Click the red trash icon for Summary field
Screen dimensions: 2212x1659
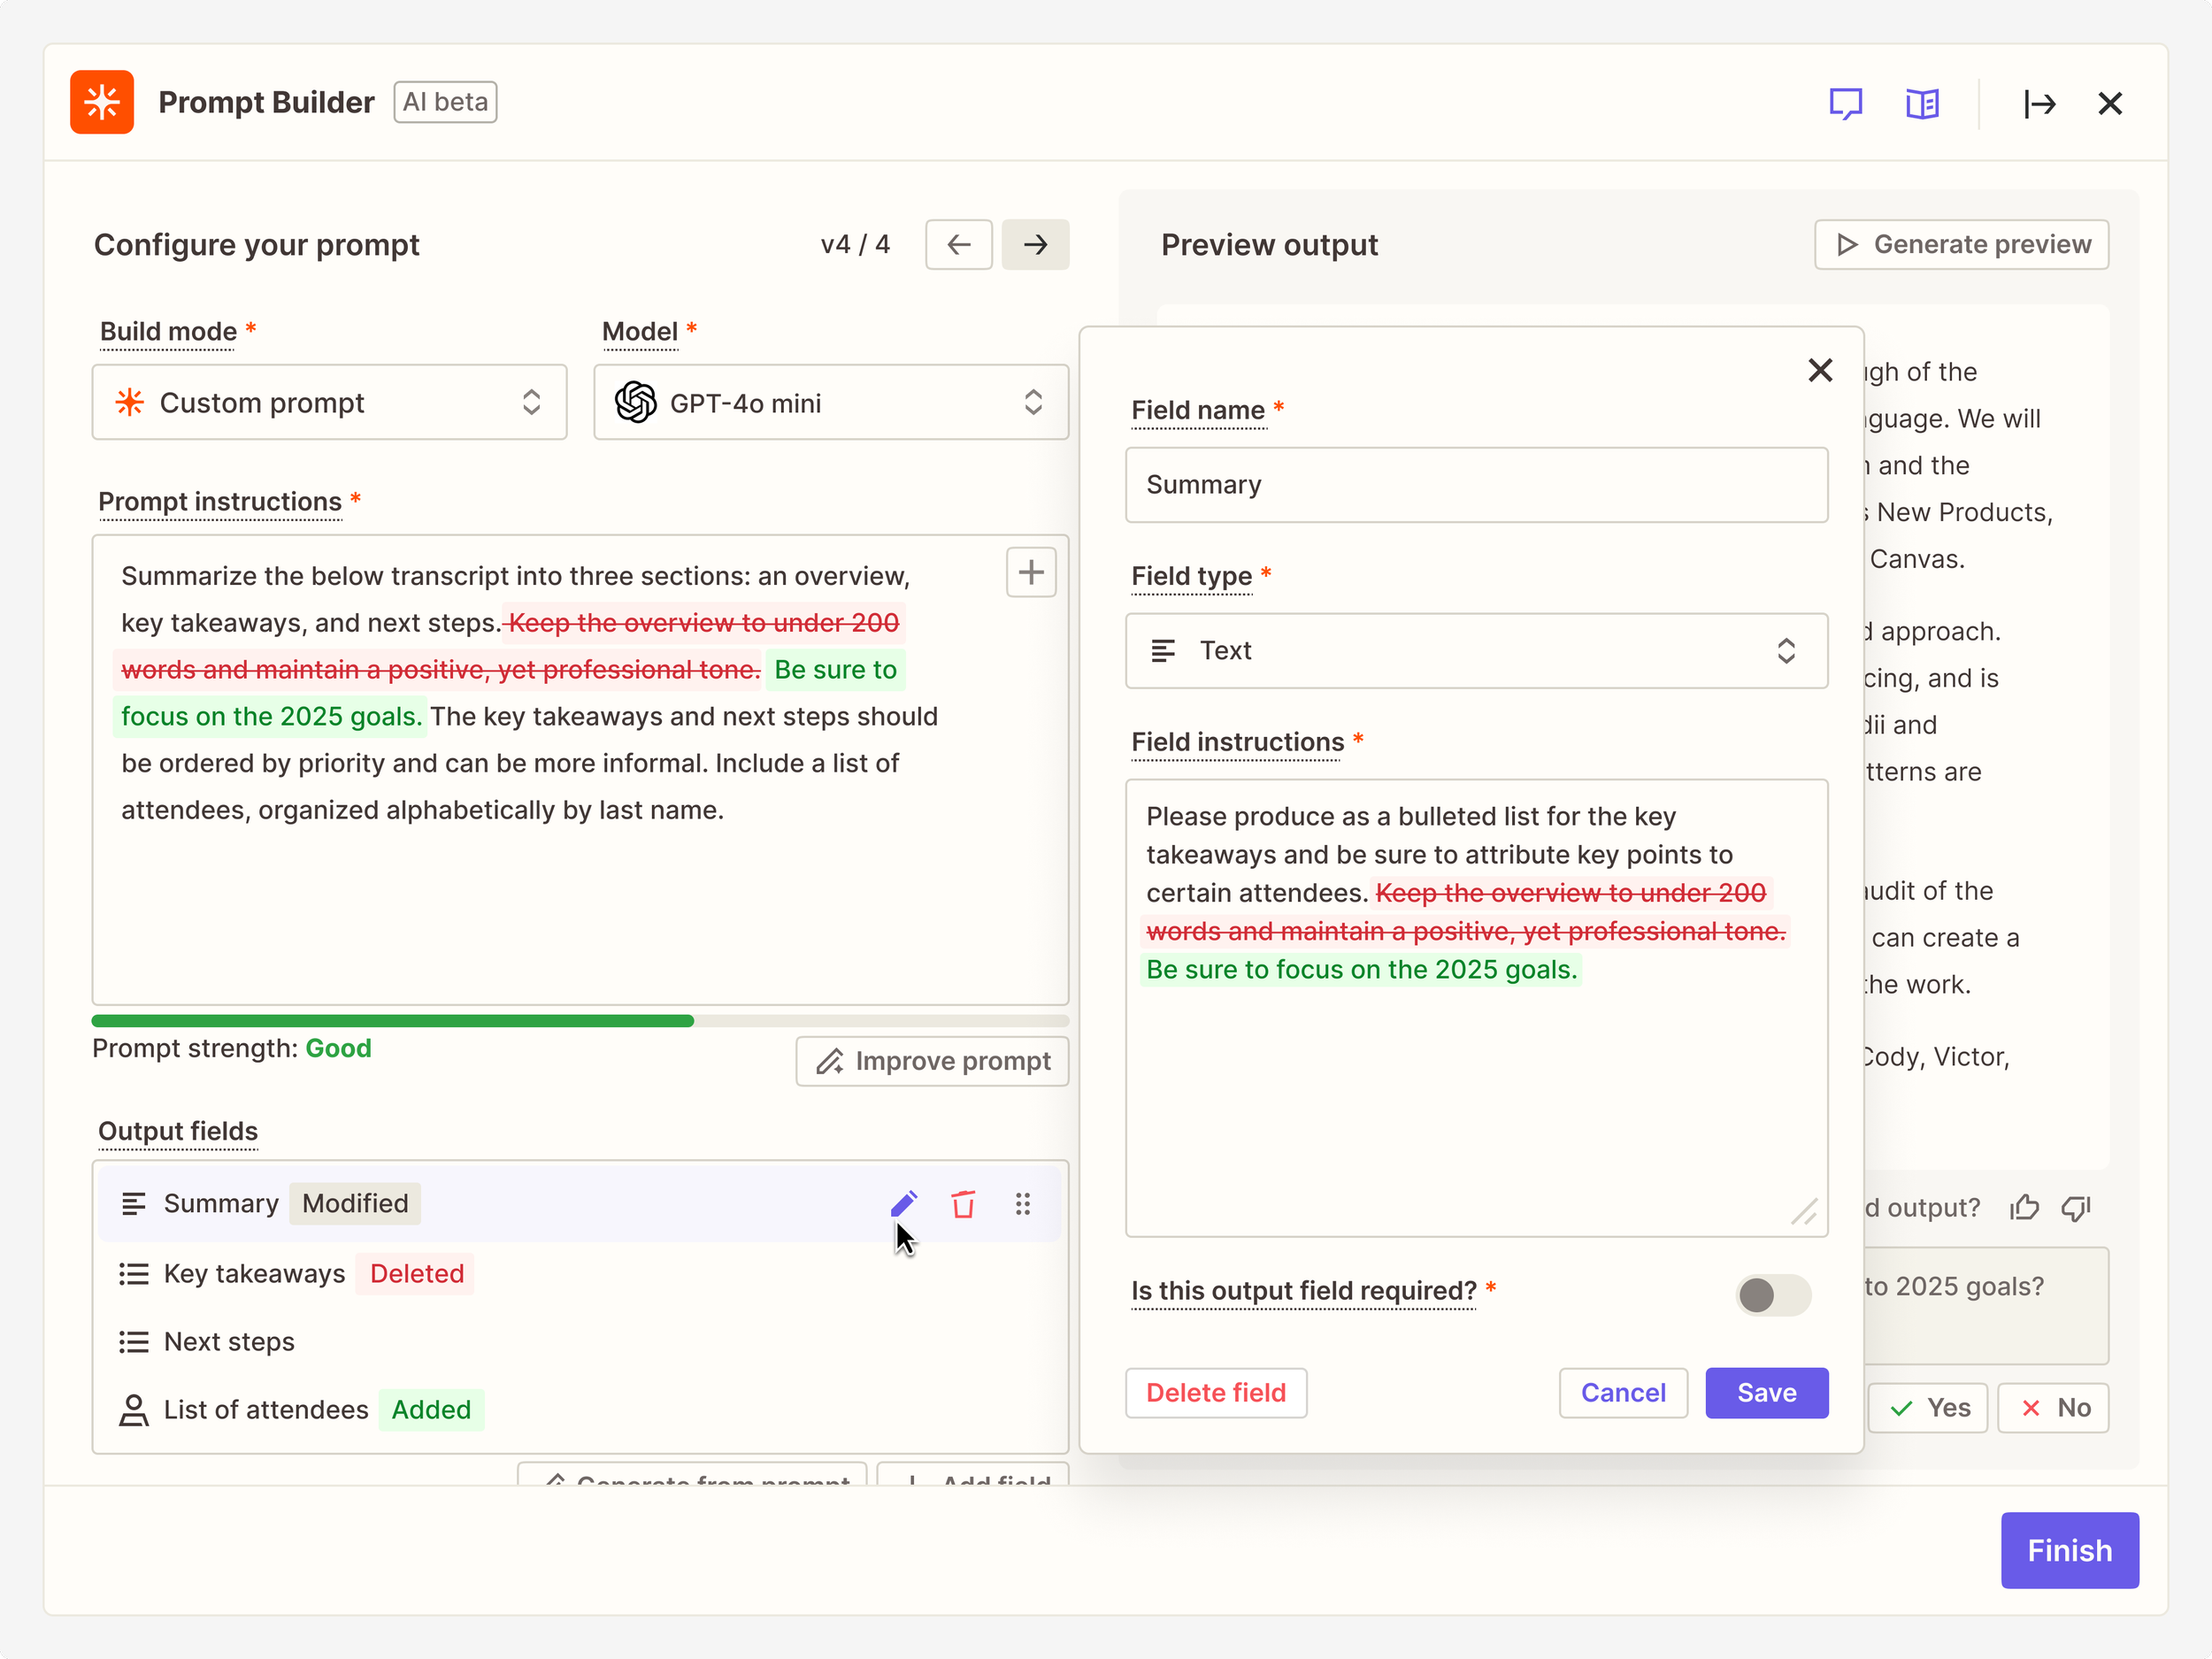(963, 1204)
